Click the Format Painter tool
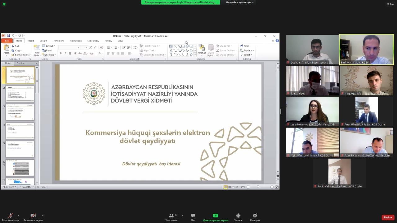The image size is (397, 223). pos(21,55)
